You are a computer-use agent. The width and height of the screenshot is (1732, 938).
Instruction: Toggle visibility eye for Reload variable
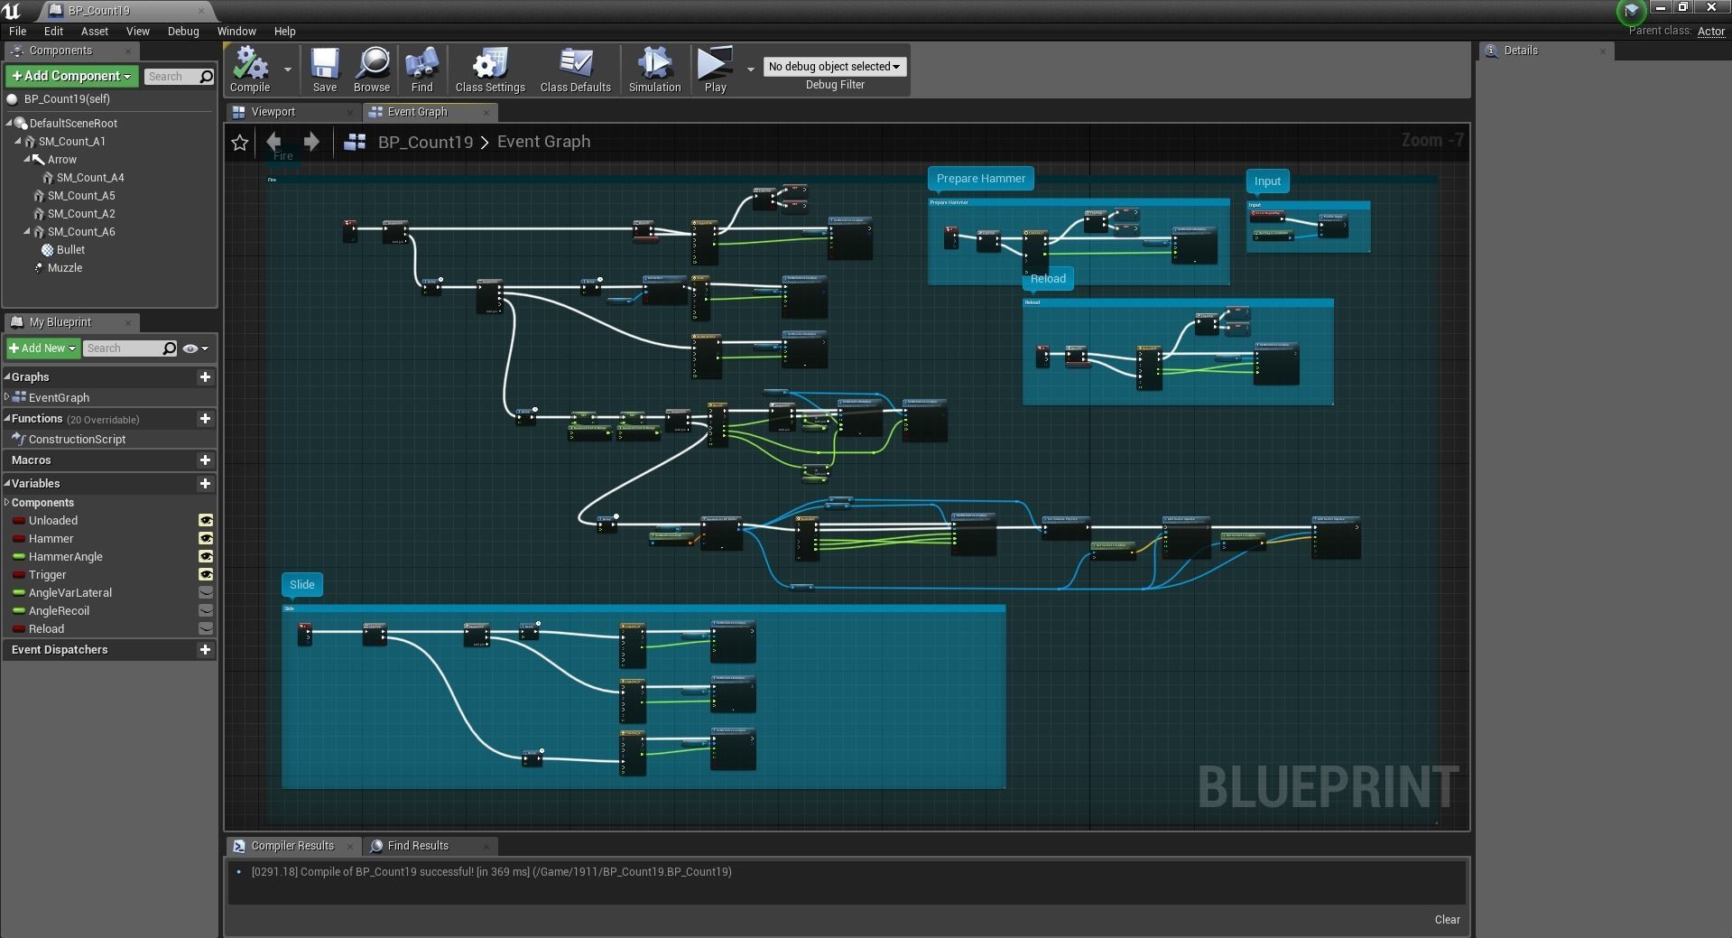(x=206, y=629)
